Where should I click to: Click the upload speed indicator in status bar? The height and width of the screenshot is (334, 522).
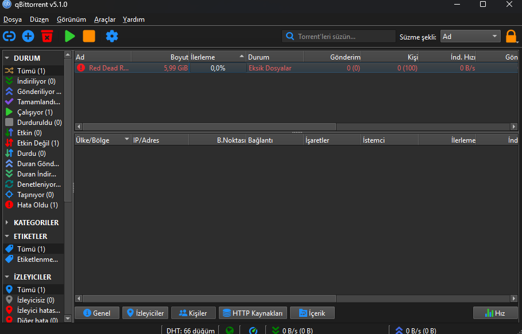(x=415, y=331)
